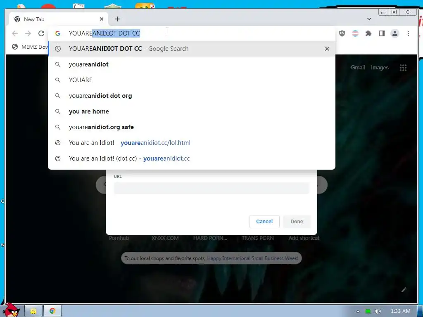Open Chrome's three-dot menu

point(408,33)
